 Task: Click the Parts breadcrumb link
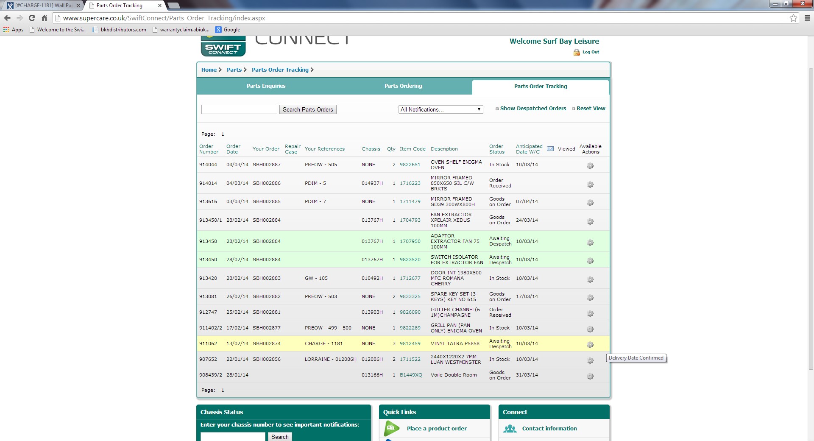(234, 70)
